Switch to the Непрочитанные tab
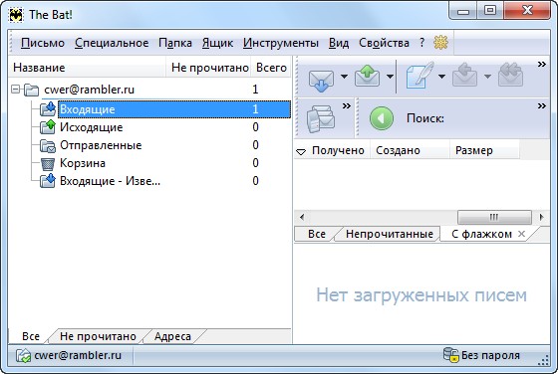This screenshot has height=374, width=558. pyautogui.click(x=390, y=234)
